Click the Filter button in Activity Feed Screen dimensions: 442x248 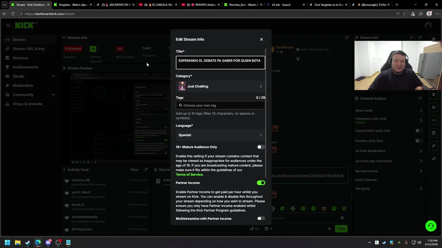134,170
